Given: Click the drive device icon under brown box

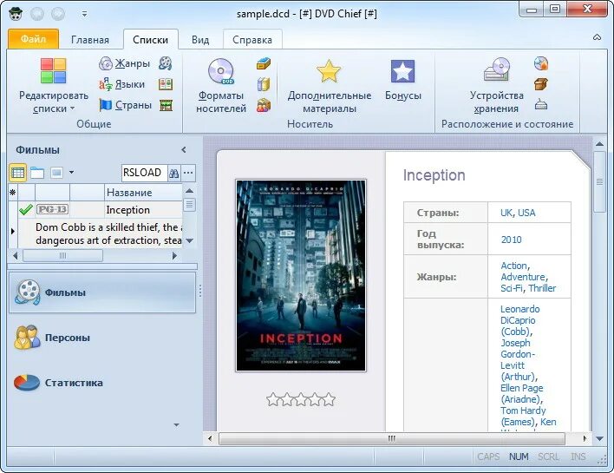Looking at the screenshot, I should point(541,105).
